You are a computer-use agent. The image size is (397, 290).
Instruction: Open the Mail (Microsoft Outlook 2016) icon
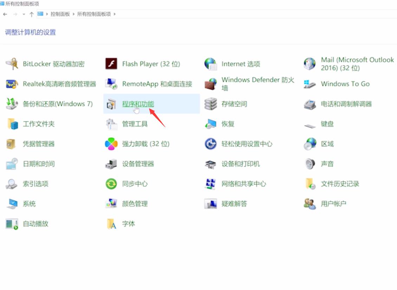310,64
